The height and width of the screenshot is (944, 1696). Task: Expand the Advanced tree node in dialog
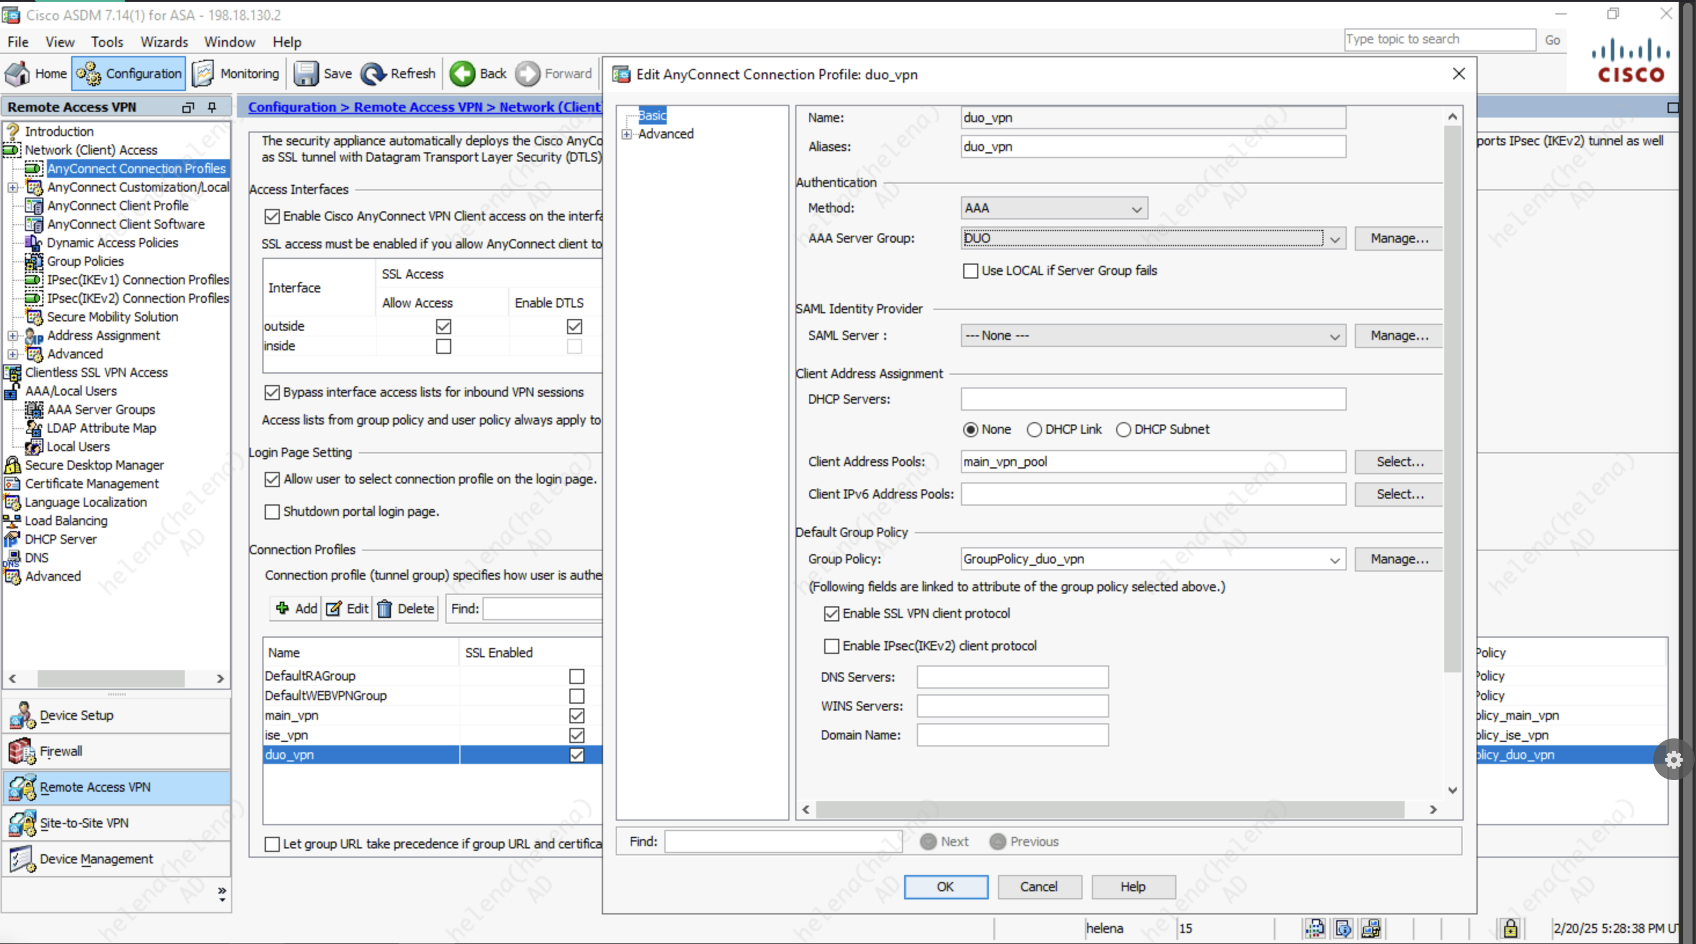627,134
